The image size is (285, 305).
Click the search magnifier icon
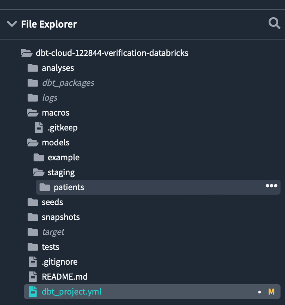click(x=274, y=24)
